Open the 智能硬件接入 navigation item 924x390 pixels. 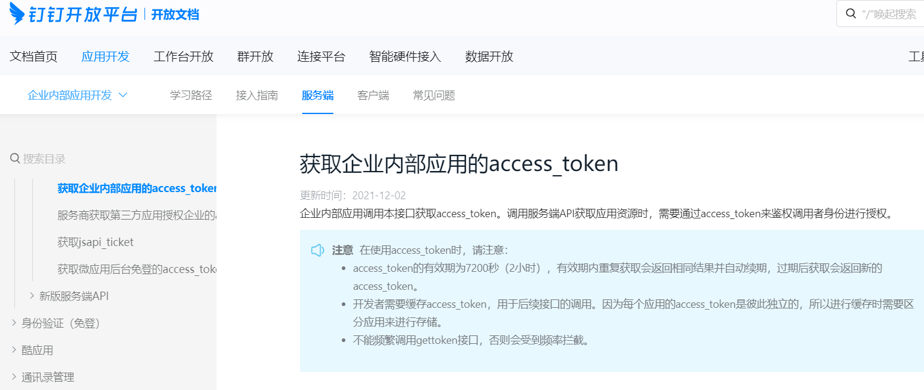pos(405,56)
